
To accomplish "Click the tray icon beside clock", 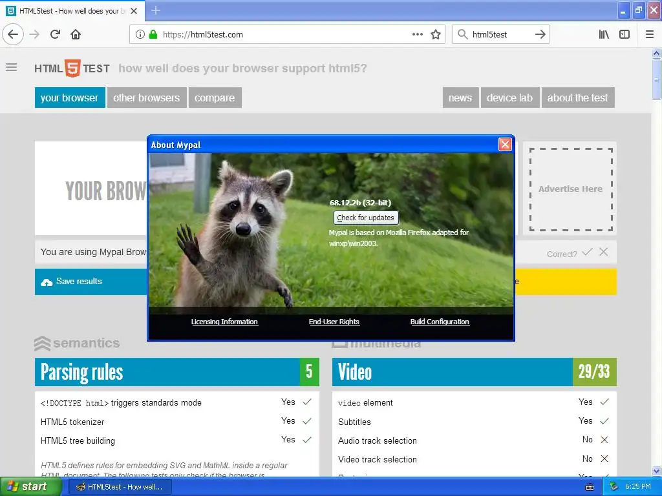I will coord(614,487).
